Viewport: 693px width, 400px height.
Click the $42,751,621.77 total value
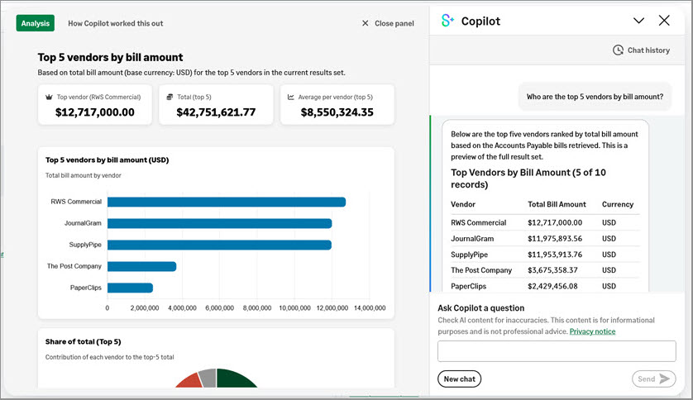click(x=216, y=112)
